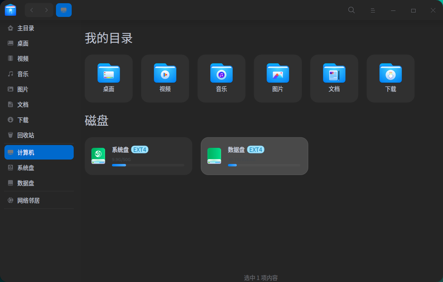
Task: Select 系统盘 in the sidebar
Action: tap(25, 168)
